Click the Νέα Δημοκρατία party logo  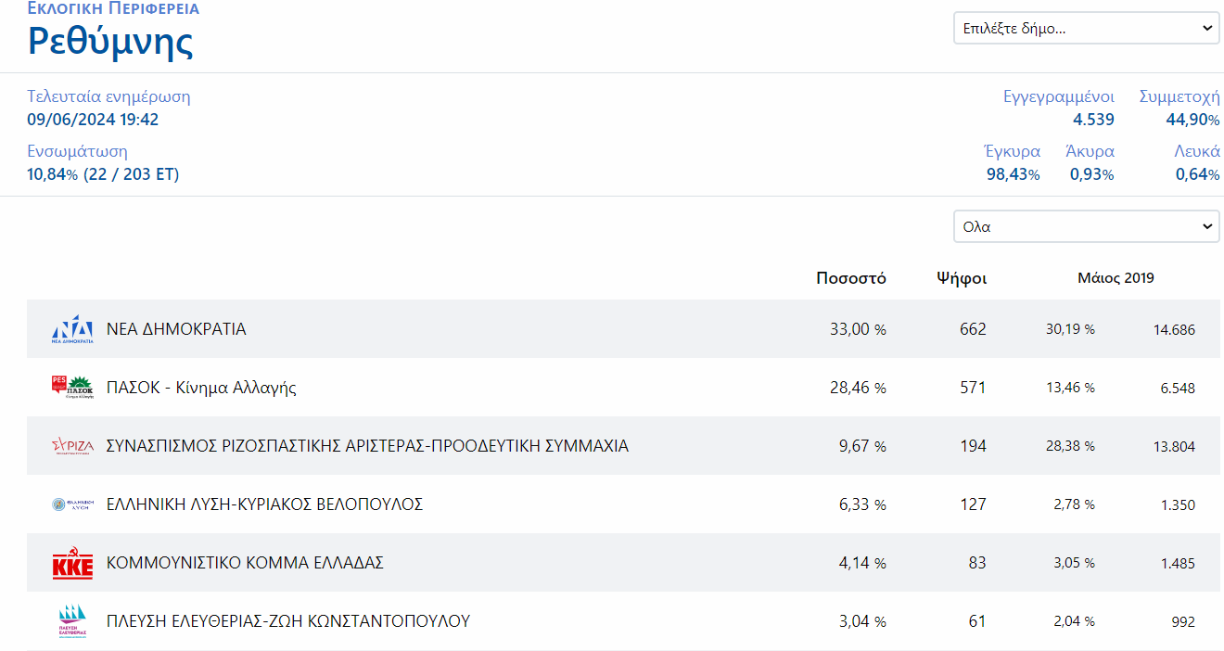[72, 329]
